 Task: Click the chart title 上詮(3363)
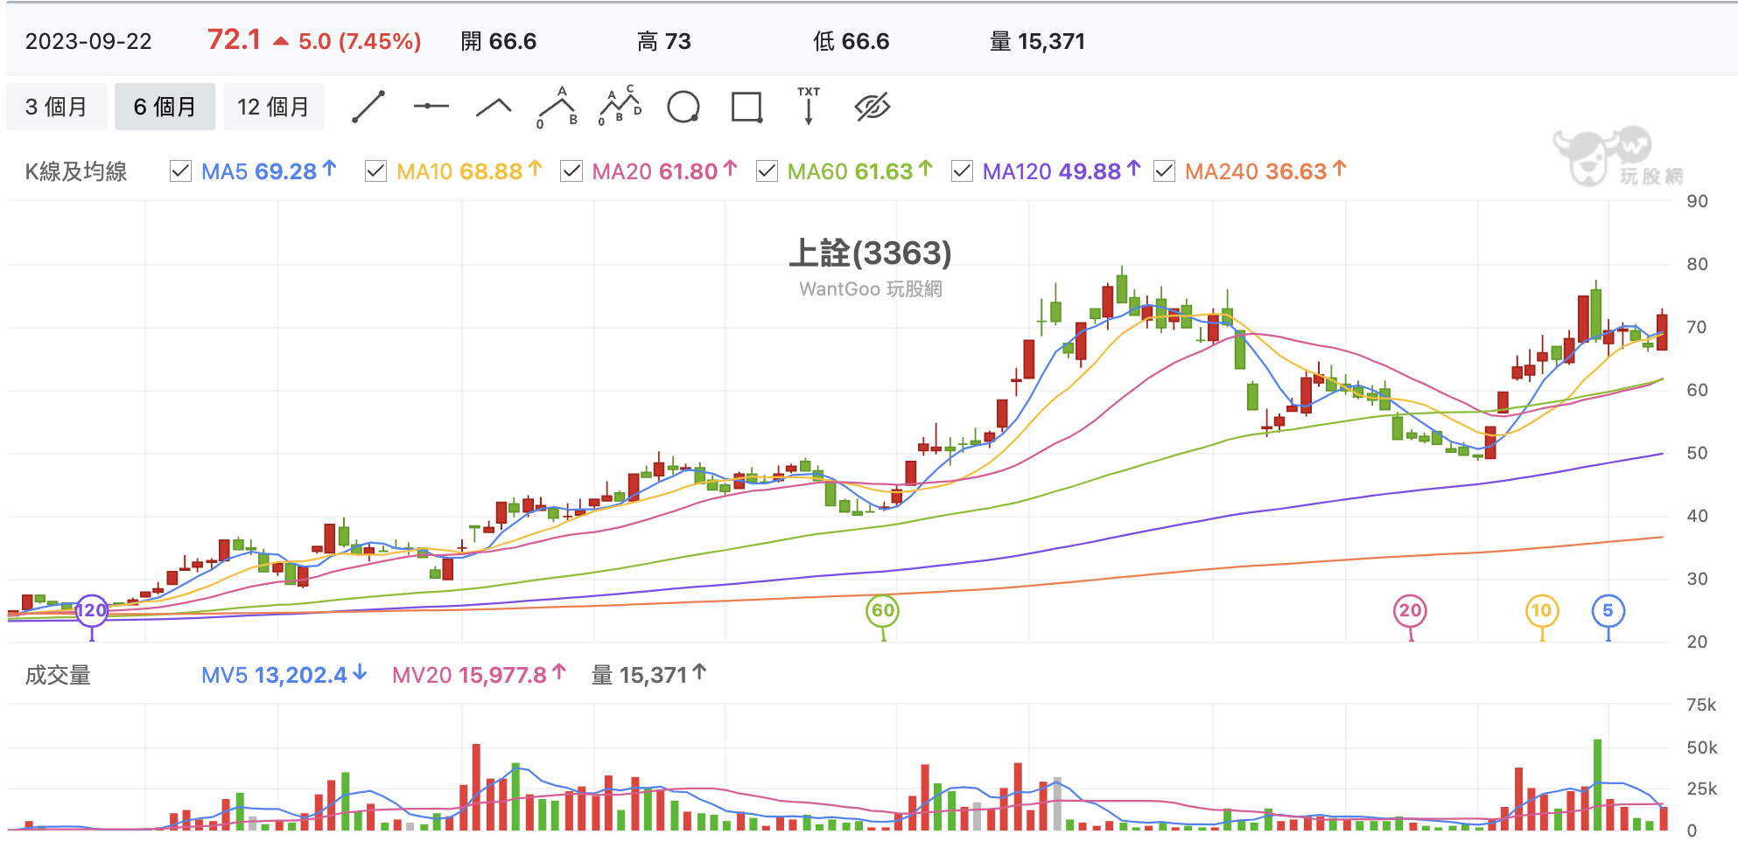point(870,253)
